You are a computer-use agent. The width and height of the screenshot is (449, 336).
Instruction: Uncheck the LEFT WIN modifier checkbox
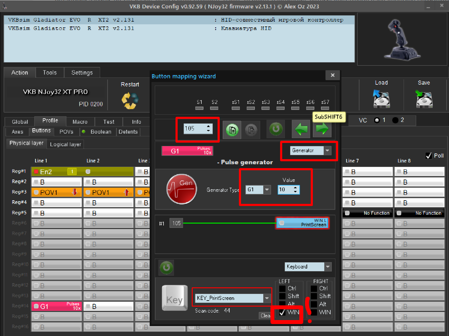tap(282, 312)
